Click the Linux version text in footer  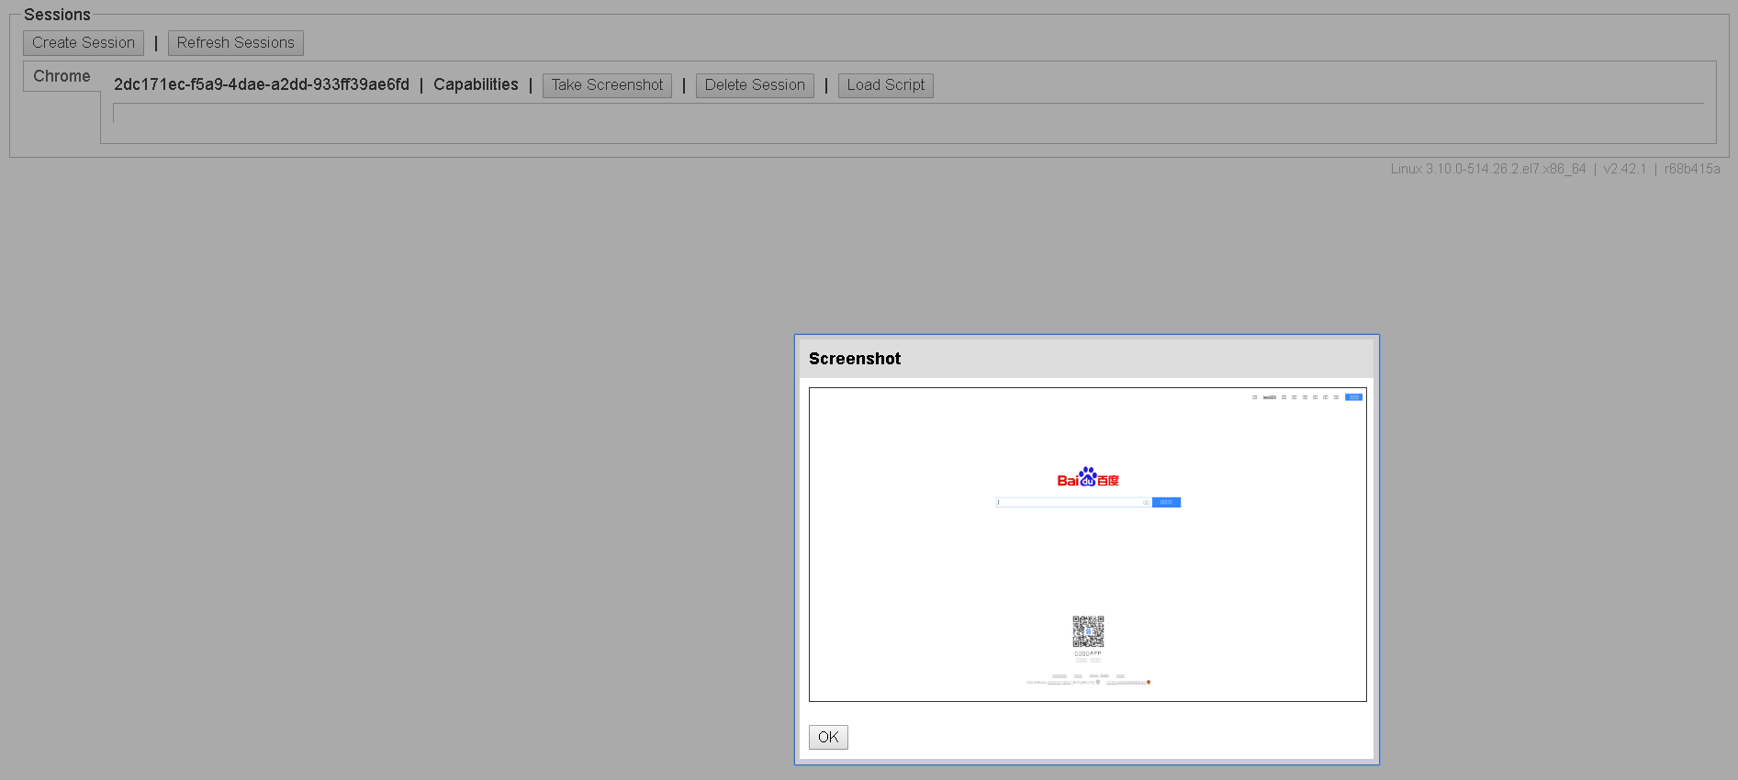coord(1488,169)
